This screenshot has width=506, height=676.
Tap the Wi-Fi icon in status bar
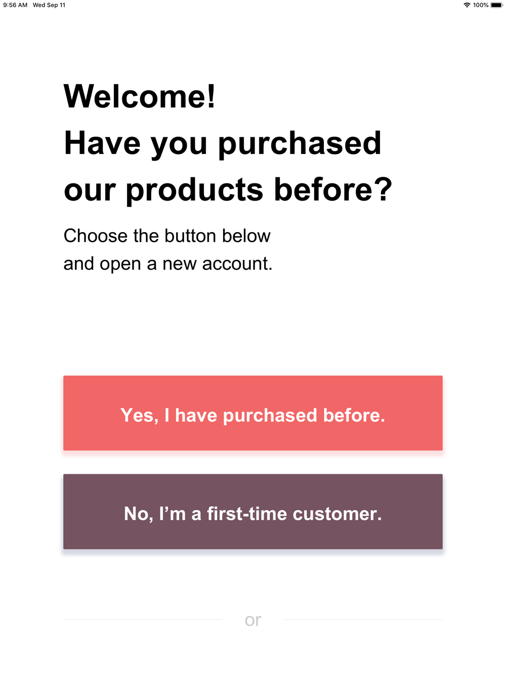pyautogui.click(x=467, y=5)
